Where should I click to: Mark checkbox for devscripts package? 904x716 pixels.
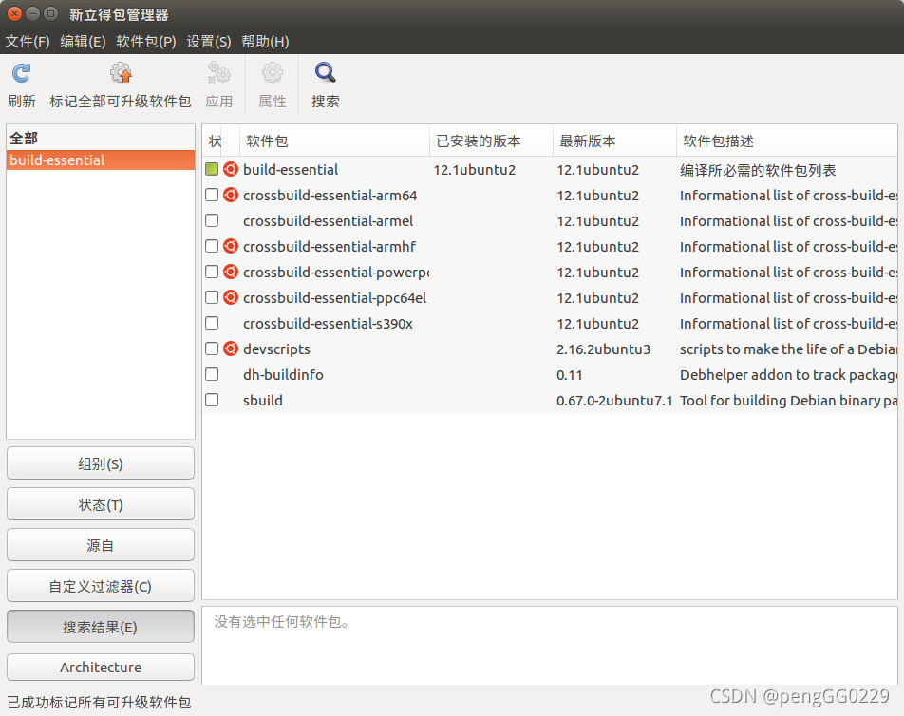coord(212,349)
